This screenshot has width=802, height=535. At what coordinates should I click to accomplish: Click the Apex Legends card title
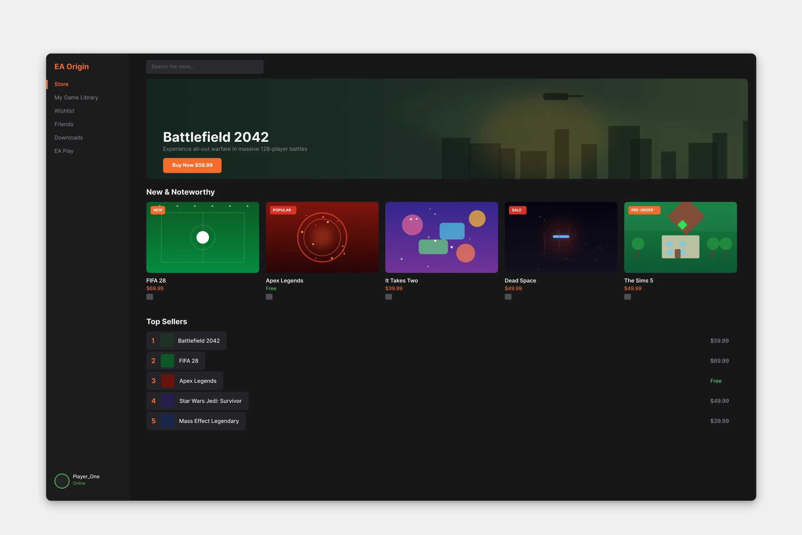click(x=284, y=281)
